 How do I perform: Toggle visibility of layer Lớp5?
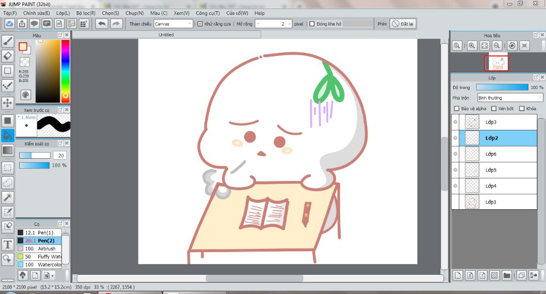click(455, 170)
